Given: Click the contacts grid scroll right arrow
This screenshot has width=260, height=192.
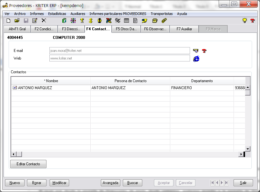Looking at the screenshot, I should [x=241, y=154].
